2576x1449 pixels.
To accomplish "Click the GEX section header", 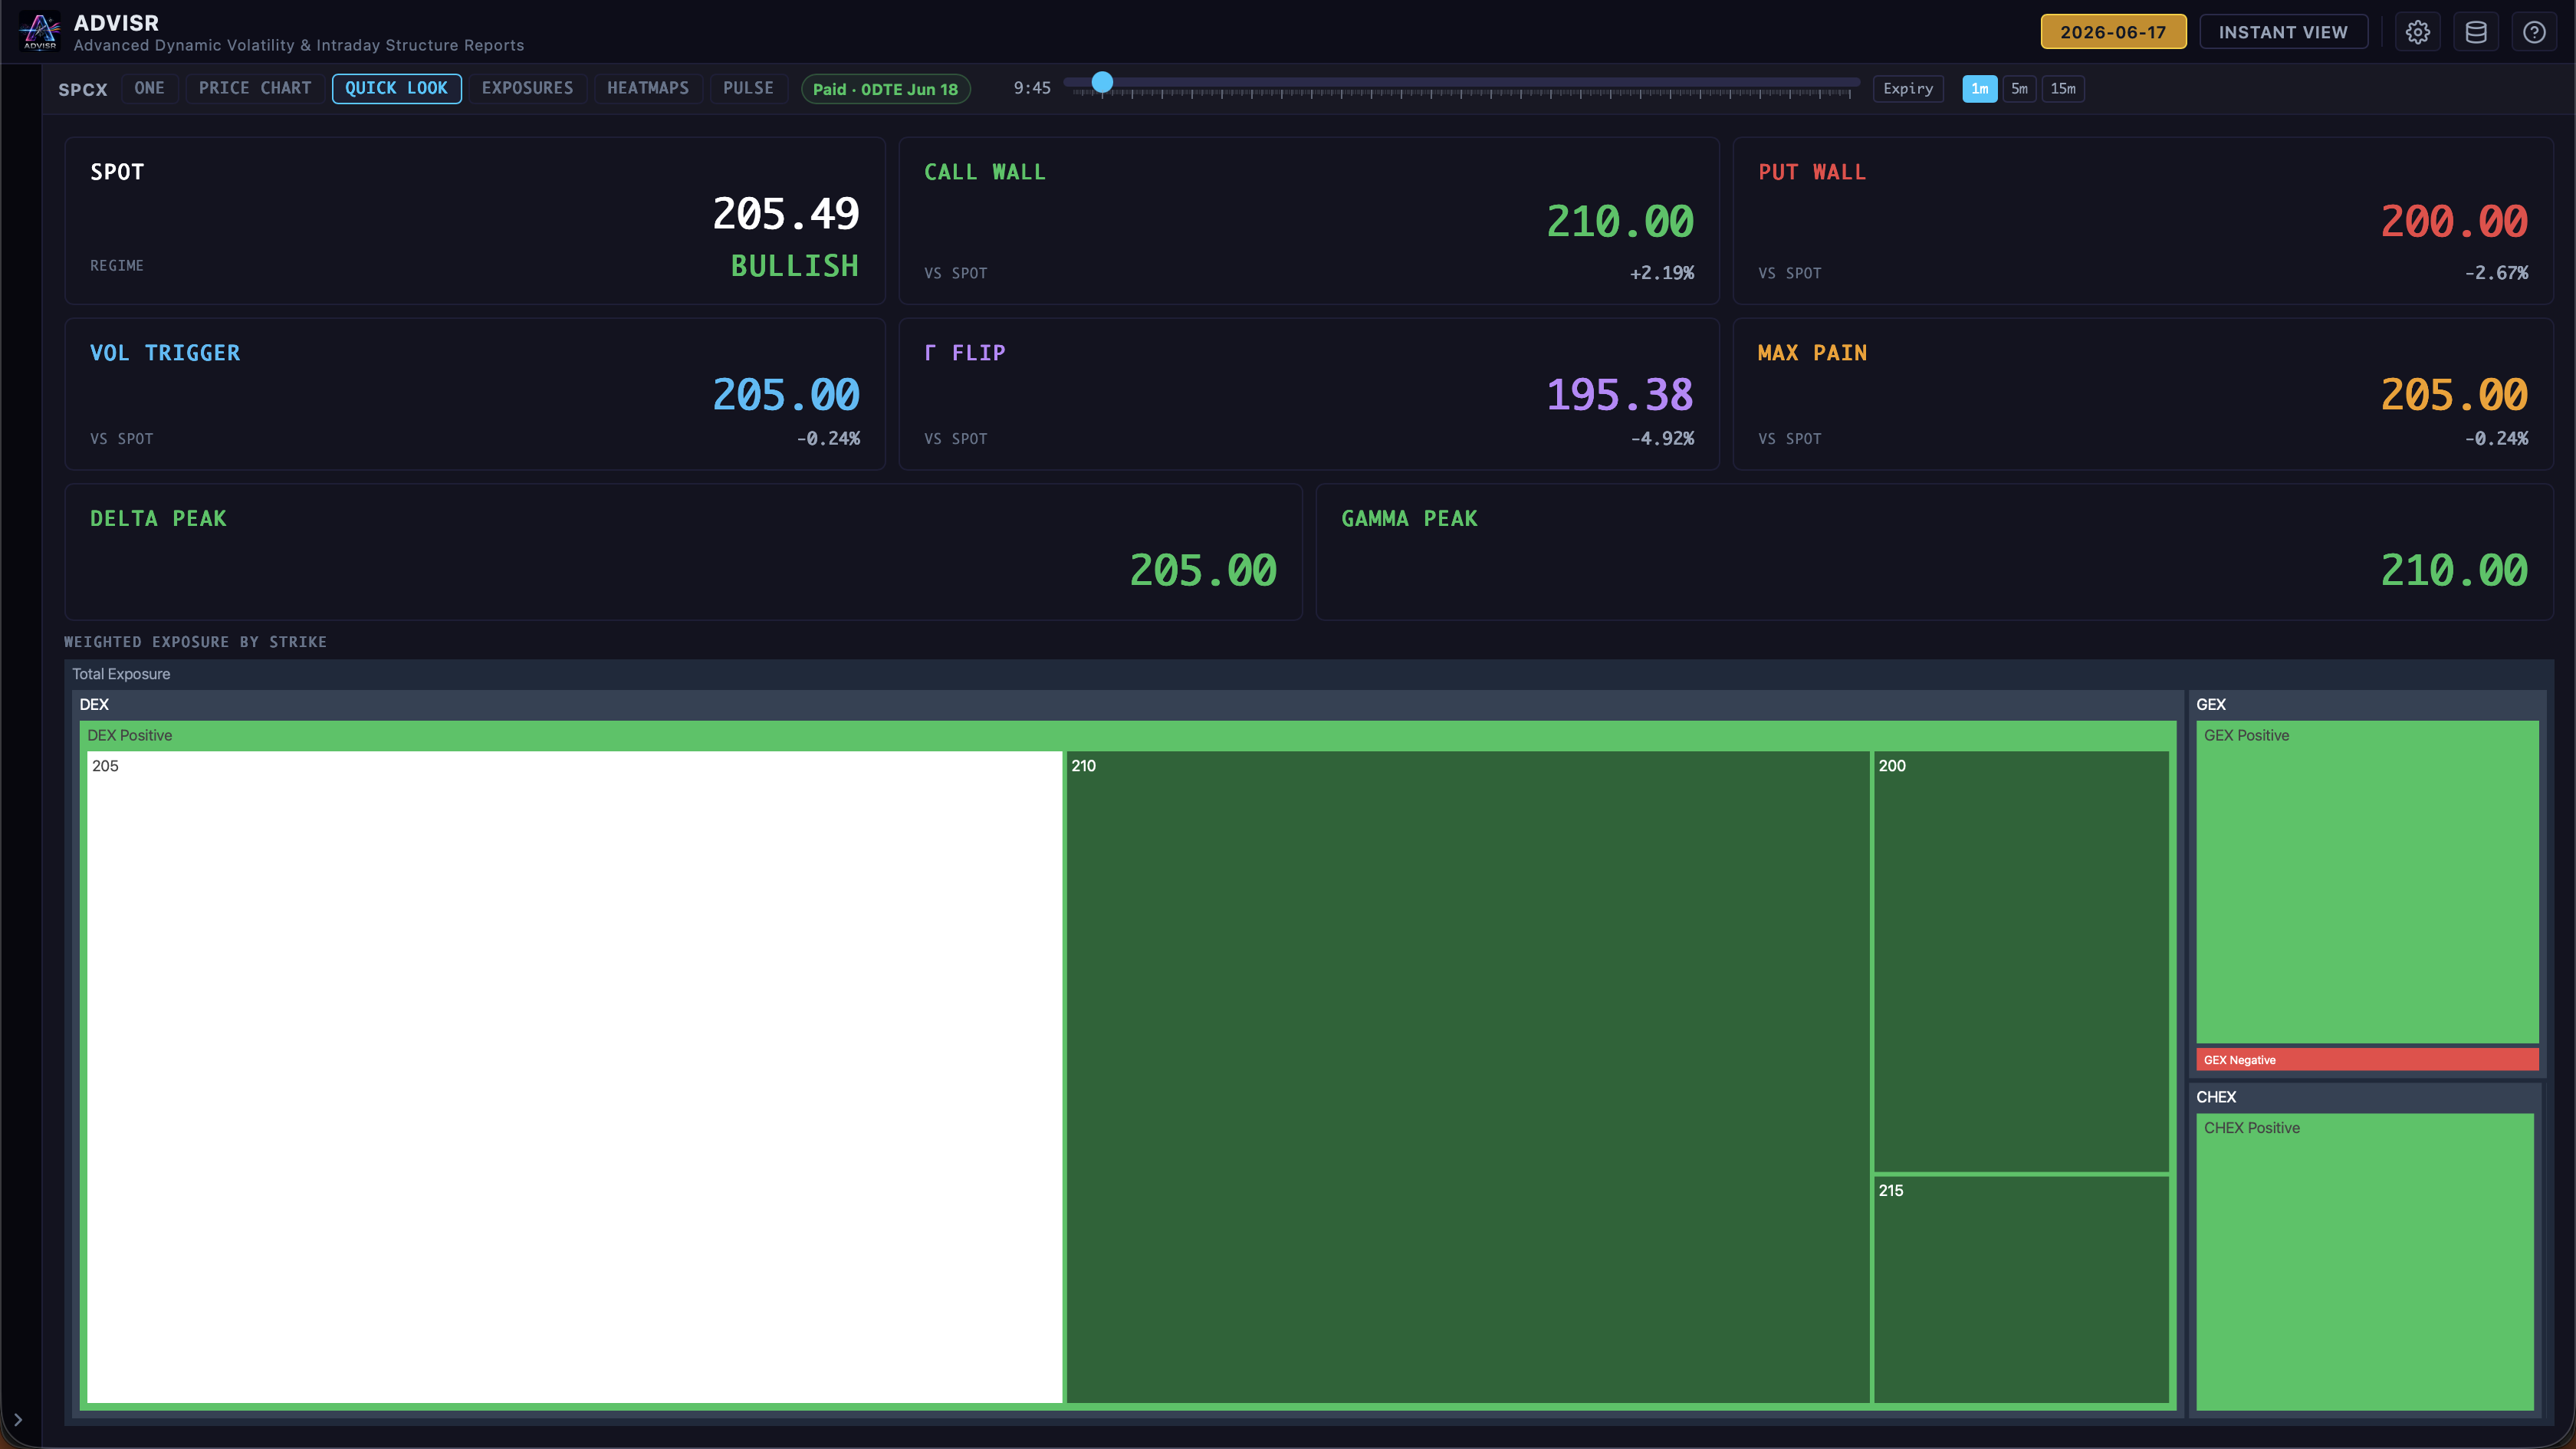I will click(2367, 705).
